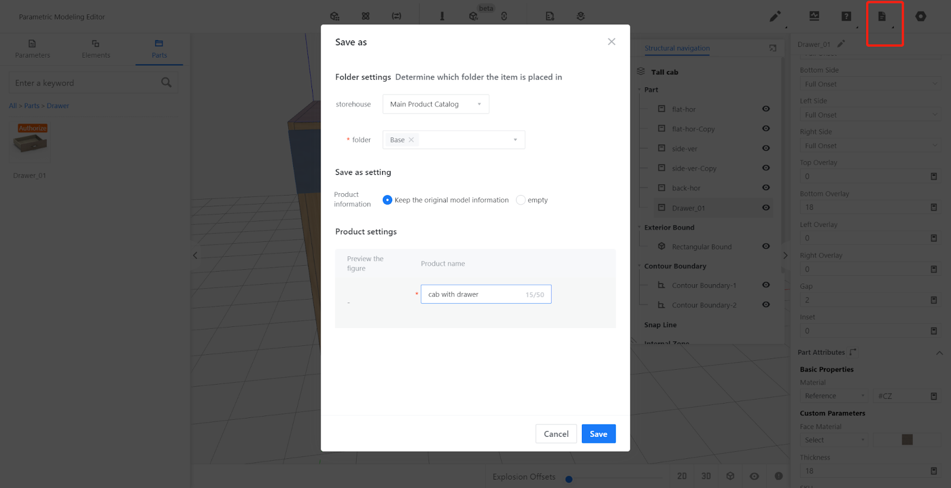Rename Drawer_01 using the pencil icon
Viewport: 951px width, 488px height.
coord(841,44)
